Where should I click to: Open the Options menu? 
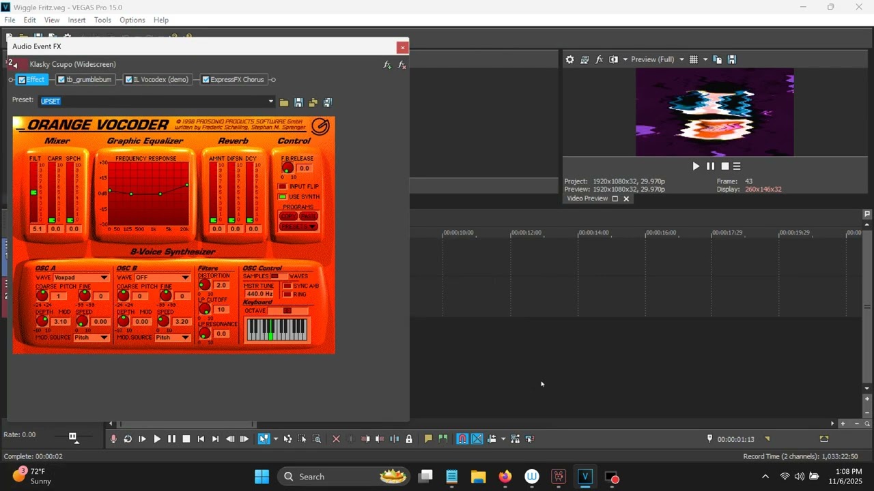tap(132, 20)
